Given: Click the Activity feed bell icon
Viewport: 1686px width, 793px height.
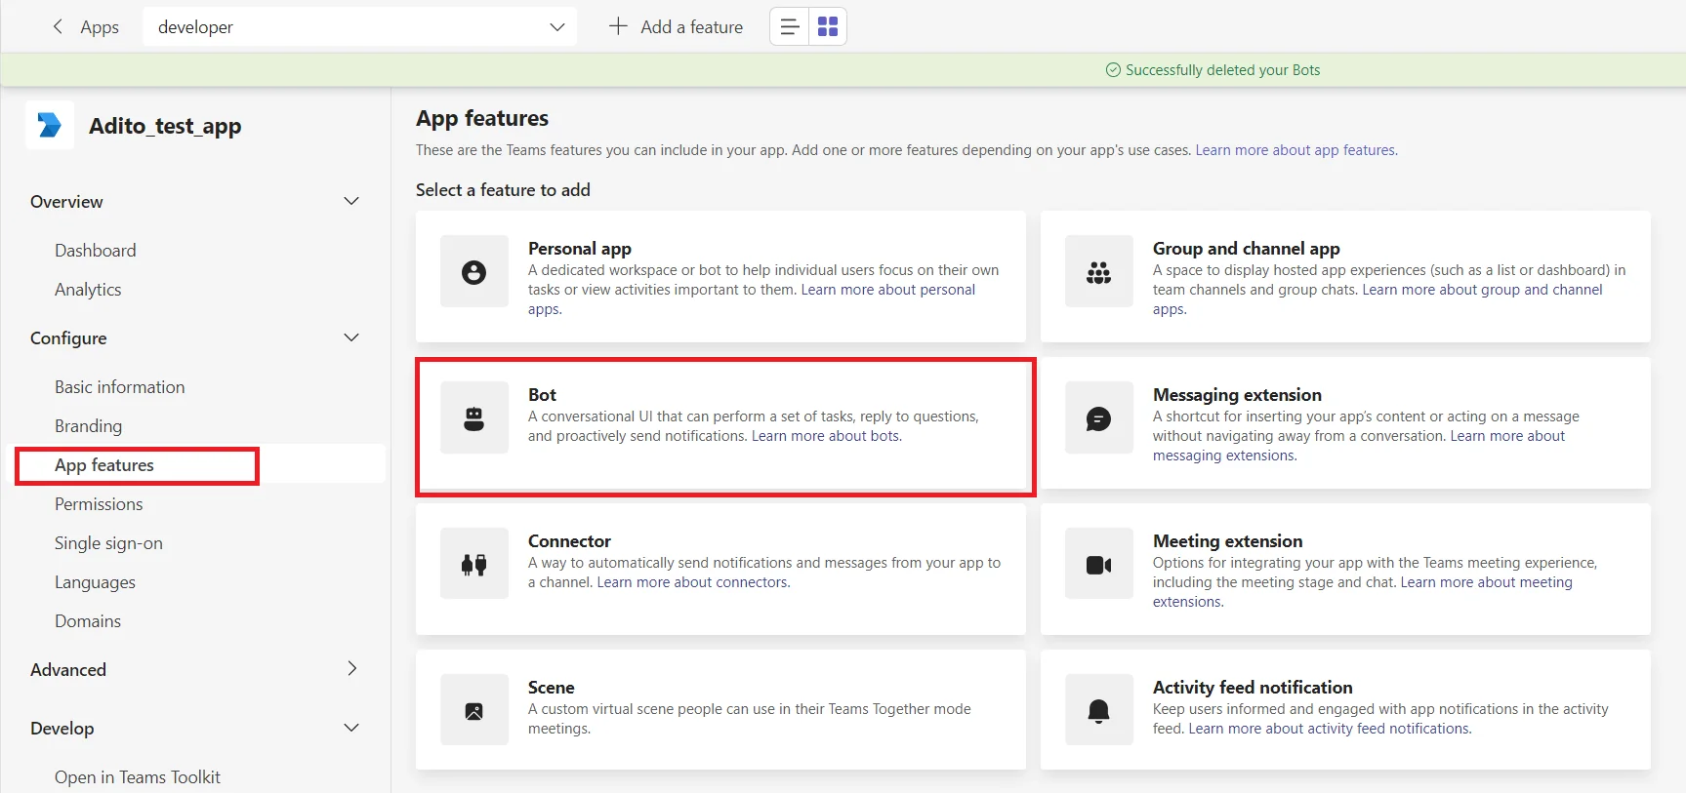Looking at the screenshot, I should click(1099, 711).
